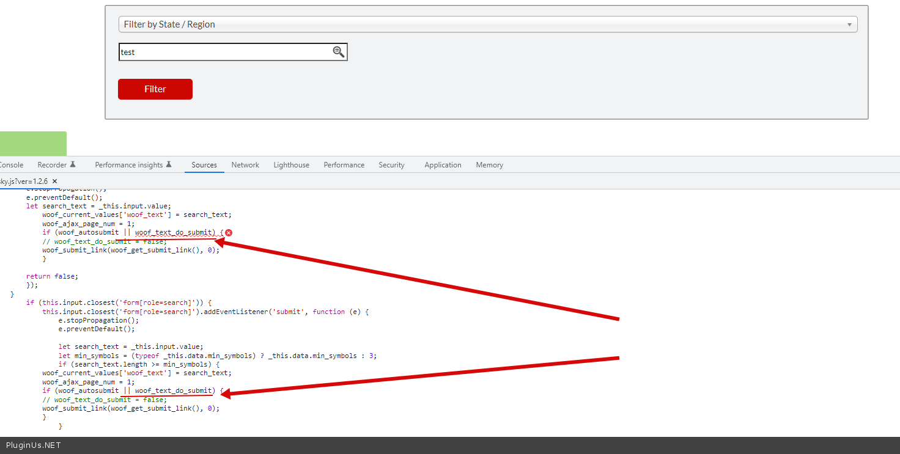Switch to the Console tab
Viewport: 900px width, 454px height.
pyautogui.click(x=11, y=165)
